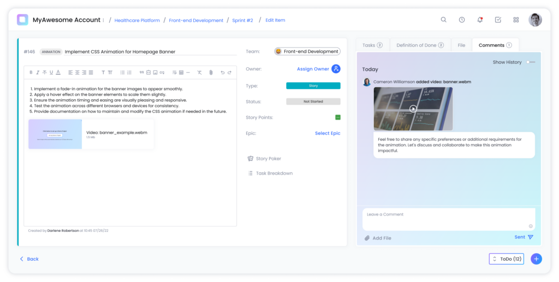Toggle bold formatting in editor
Screen dimensions: 559x282
point(31,72)
